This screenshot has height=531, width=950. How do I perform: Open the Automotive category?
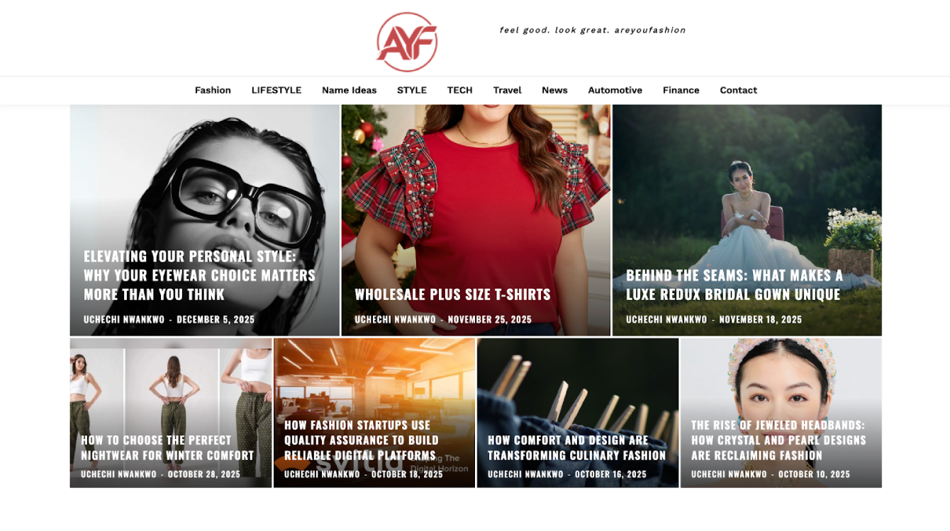(x=615, y=90)
